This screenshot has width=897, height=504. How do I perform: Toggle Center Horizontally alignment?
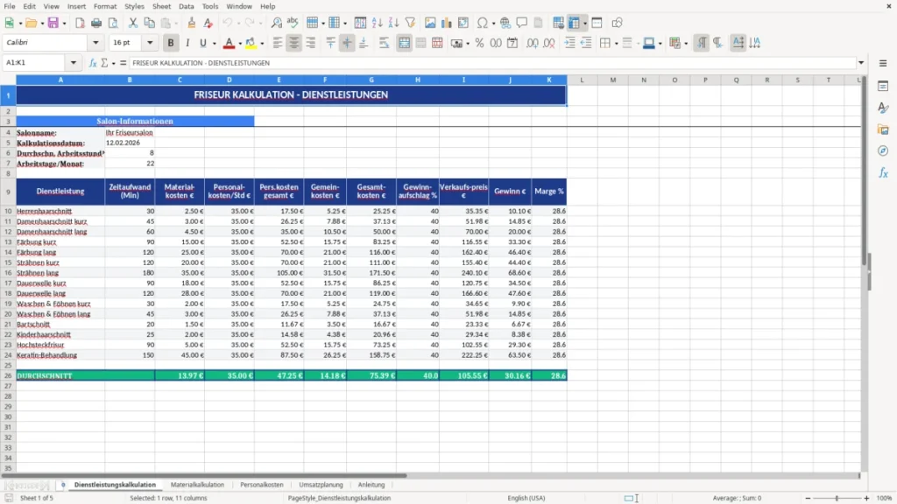[294, 43]
